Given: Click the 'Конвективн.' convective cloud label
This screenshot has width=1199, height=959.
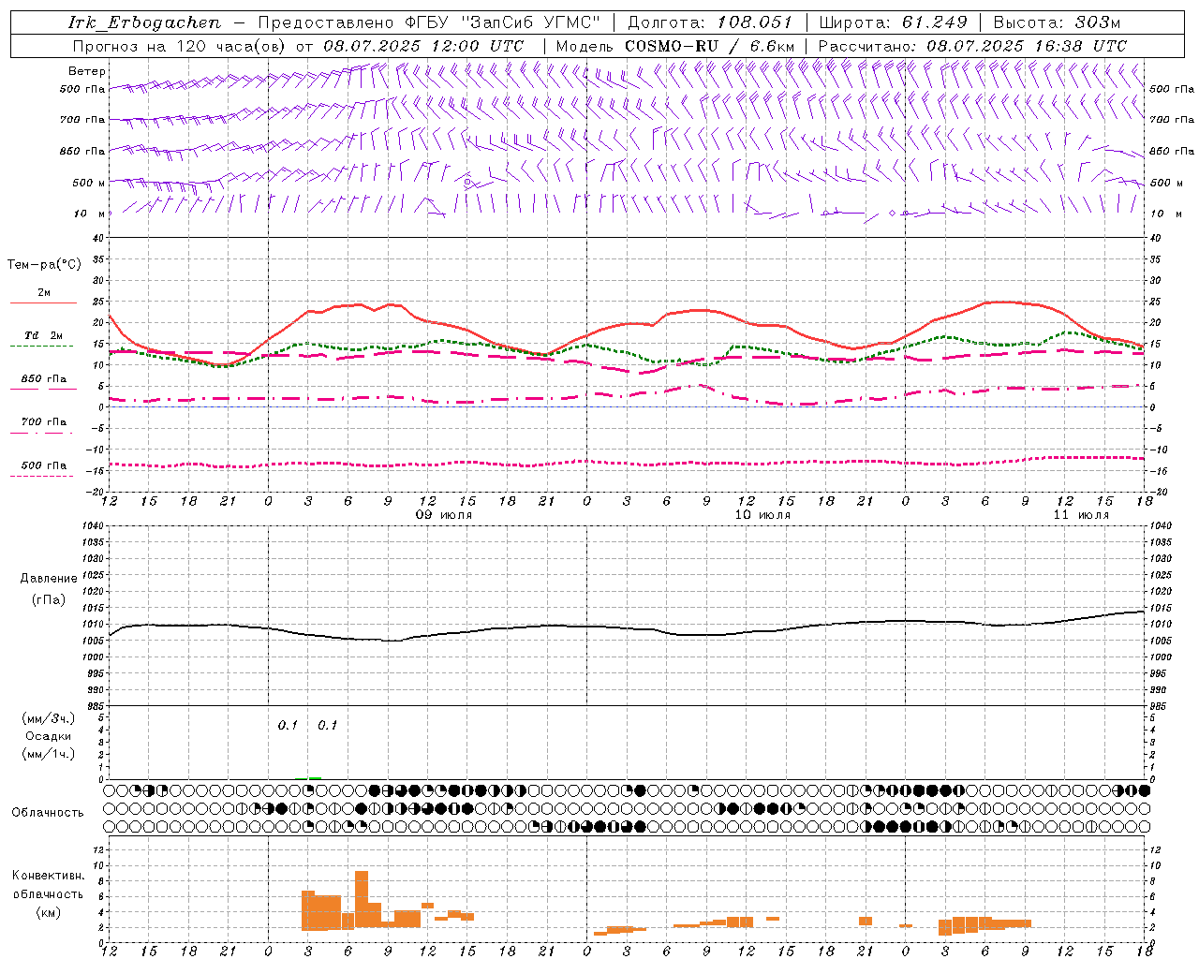Looking at the screenshot, I should [48, 876].
